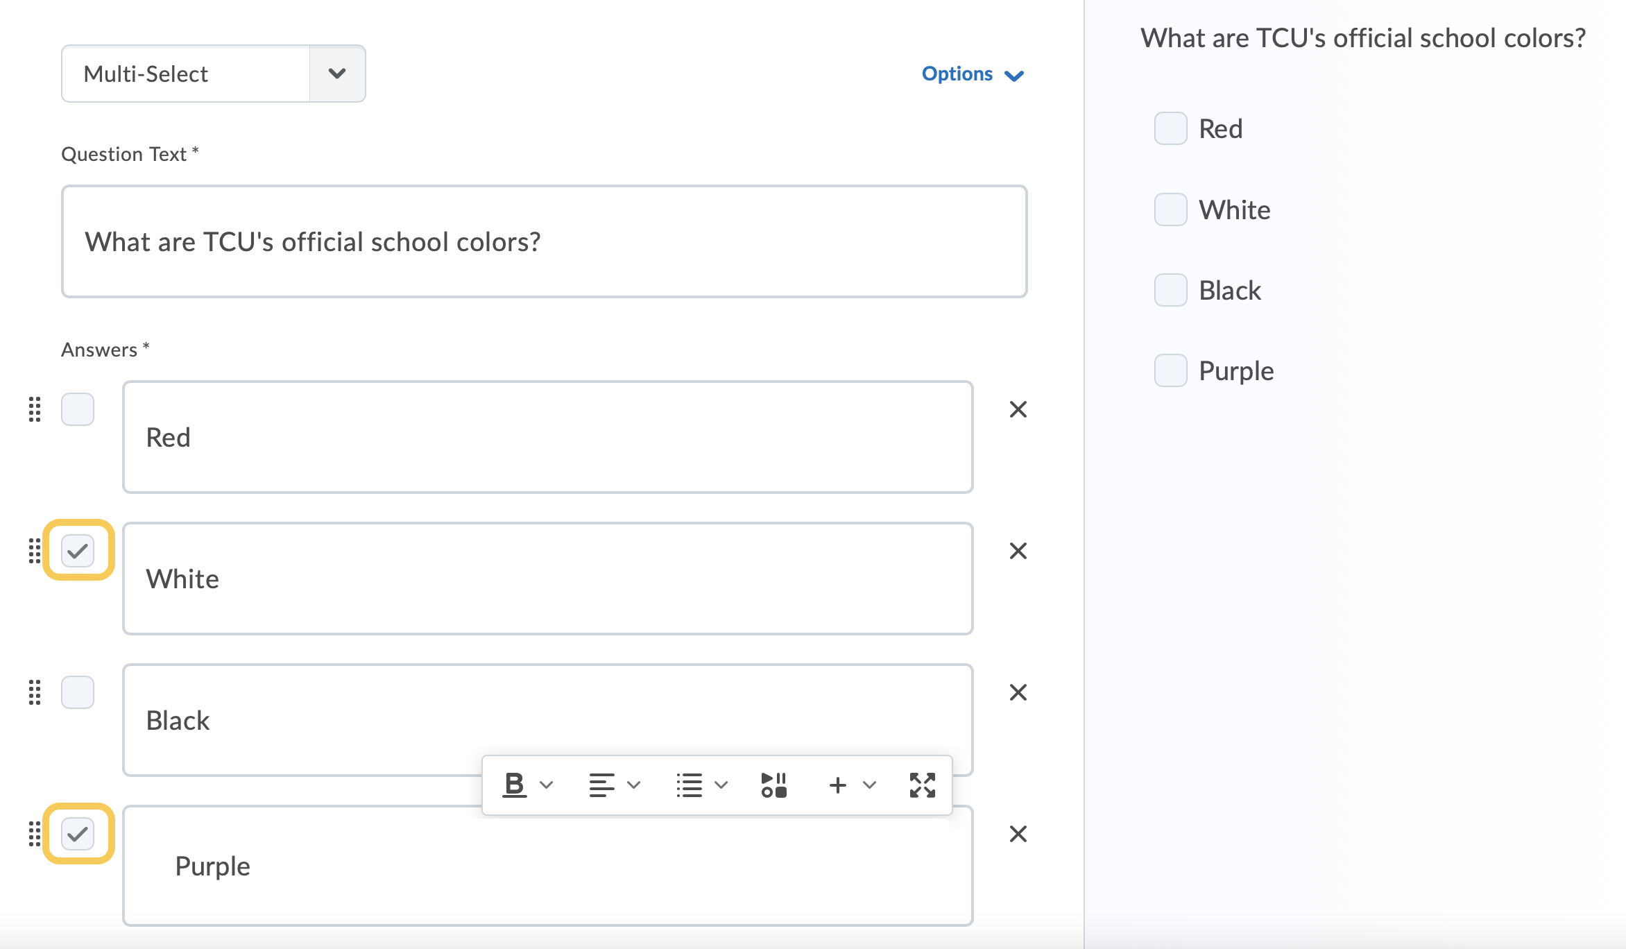The height and width of the screenshot is (949, 1626).
Task: Click the Answers label
Action: 105,350
